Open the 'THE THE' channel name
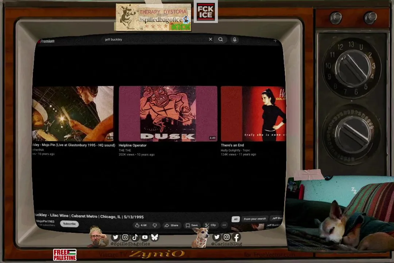 coord(125,150)
